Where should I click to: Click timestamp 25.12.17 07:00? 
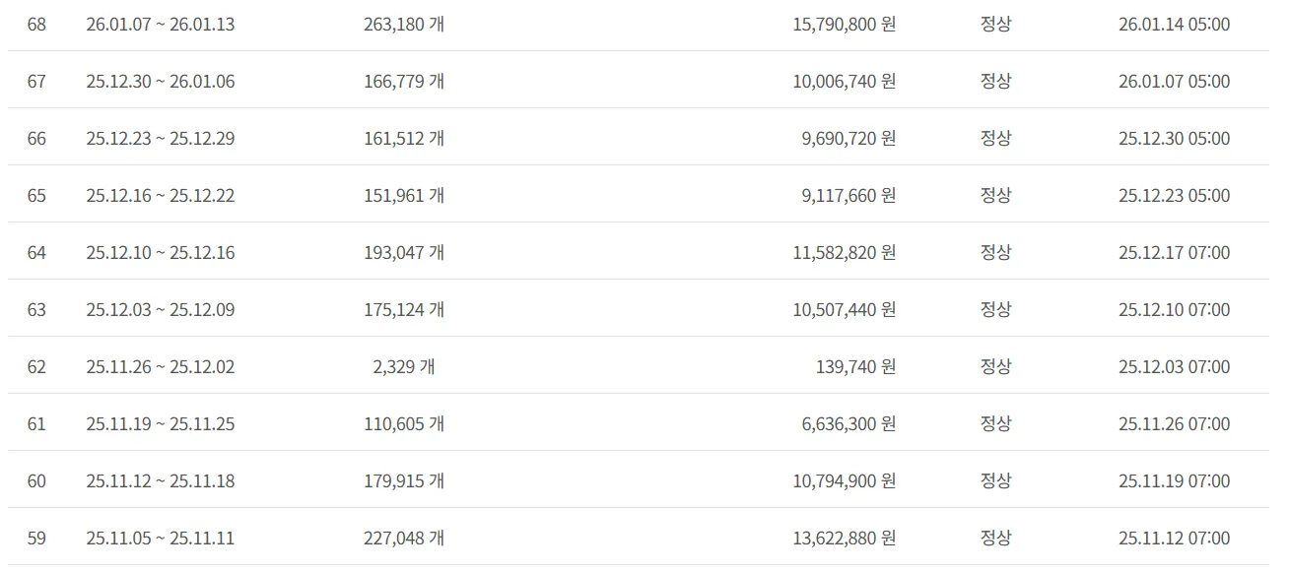(x=1175, y=253)
